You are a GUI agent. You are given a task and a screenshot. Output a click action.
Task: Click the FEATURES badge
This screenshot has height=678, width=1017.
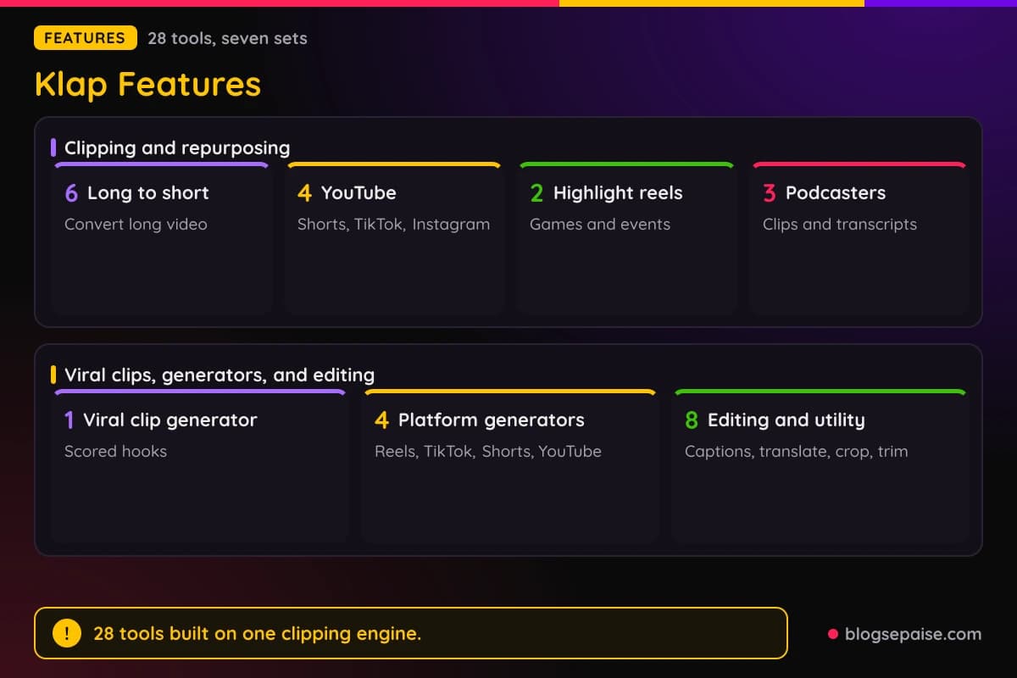pyautogui.click(x=85, y=38)
